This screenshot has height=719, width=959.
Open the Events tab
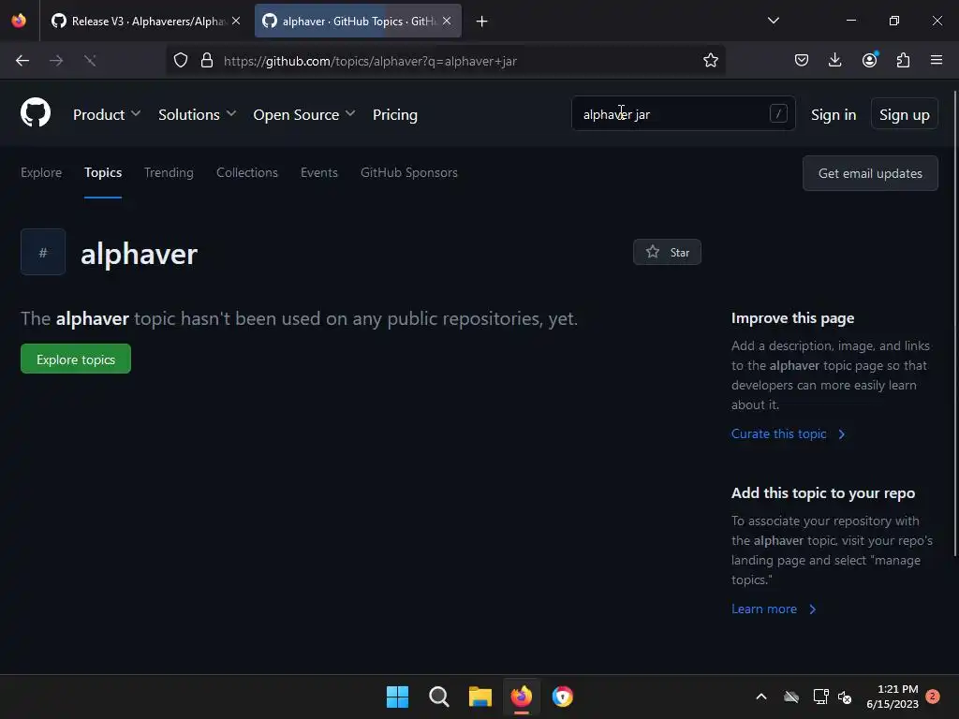(x=319, y=172)
